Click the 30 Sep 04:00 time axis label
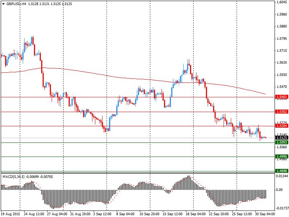Screen dimensions: 289x217 265,214
